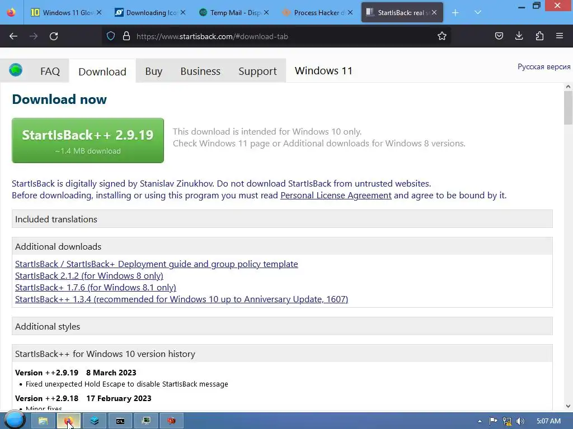Click Version ++2.9.18 17 February 2023 text
Screen dimensions: 573x429
point(83,398)
